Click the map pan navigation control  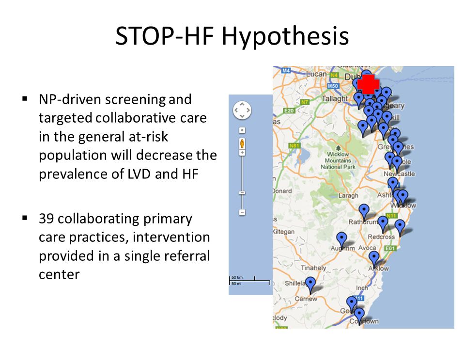(242, 111)
